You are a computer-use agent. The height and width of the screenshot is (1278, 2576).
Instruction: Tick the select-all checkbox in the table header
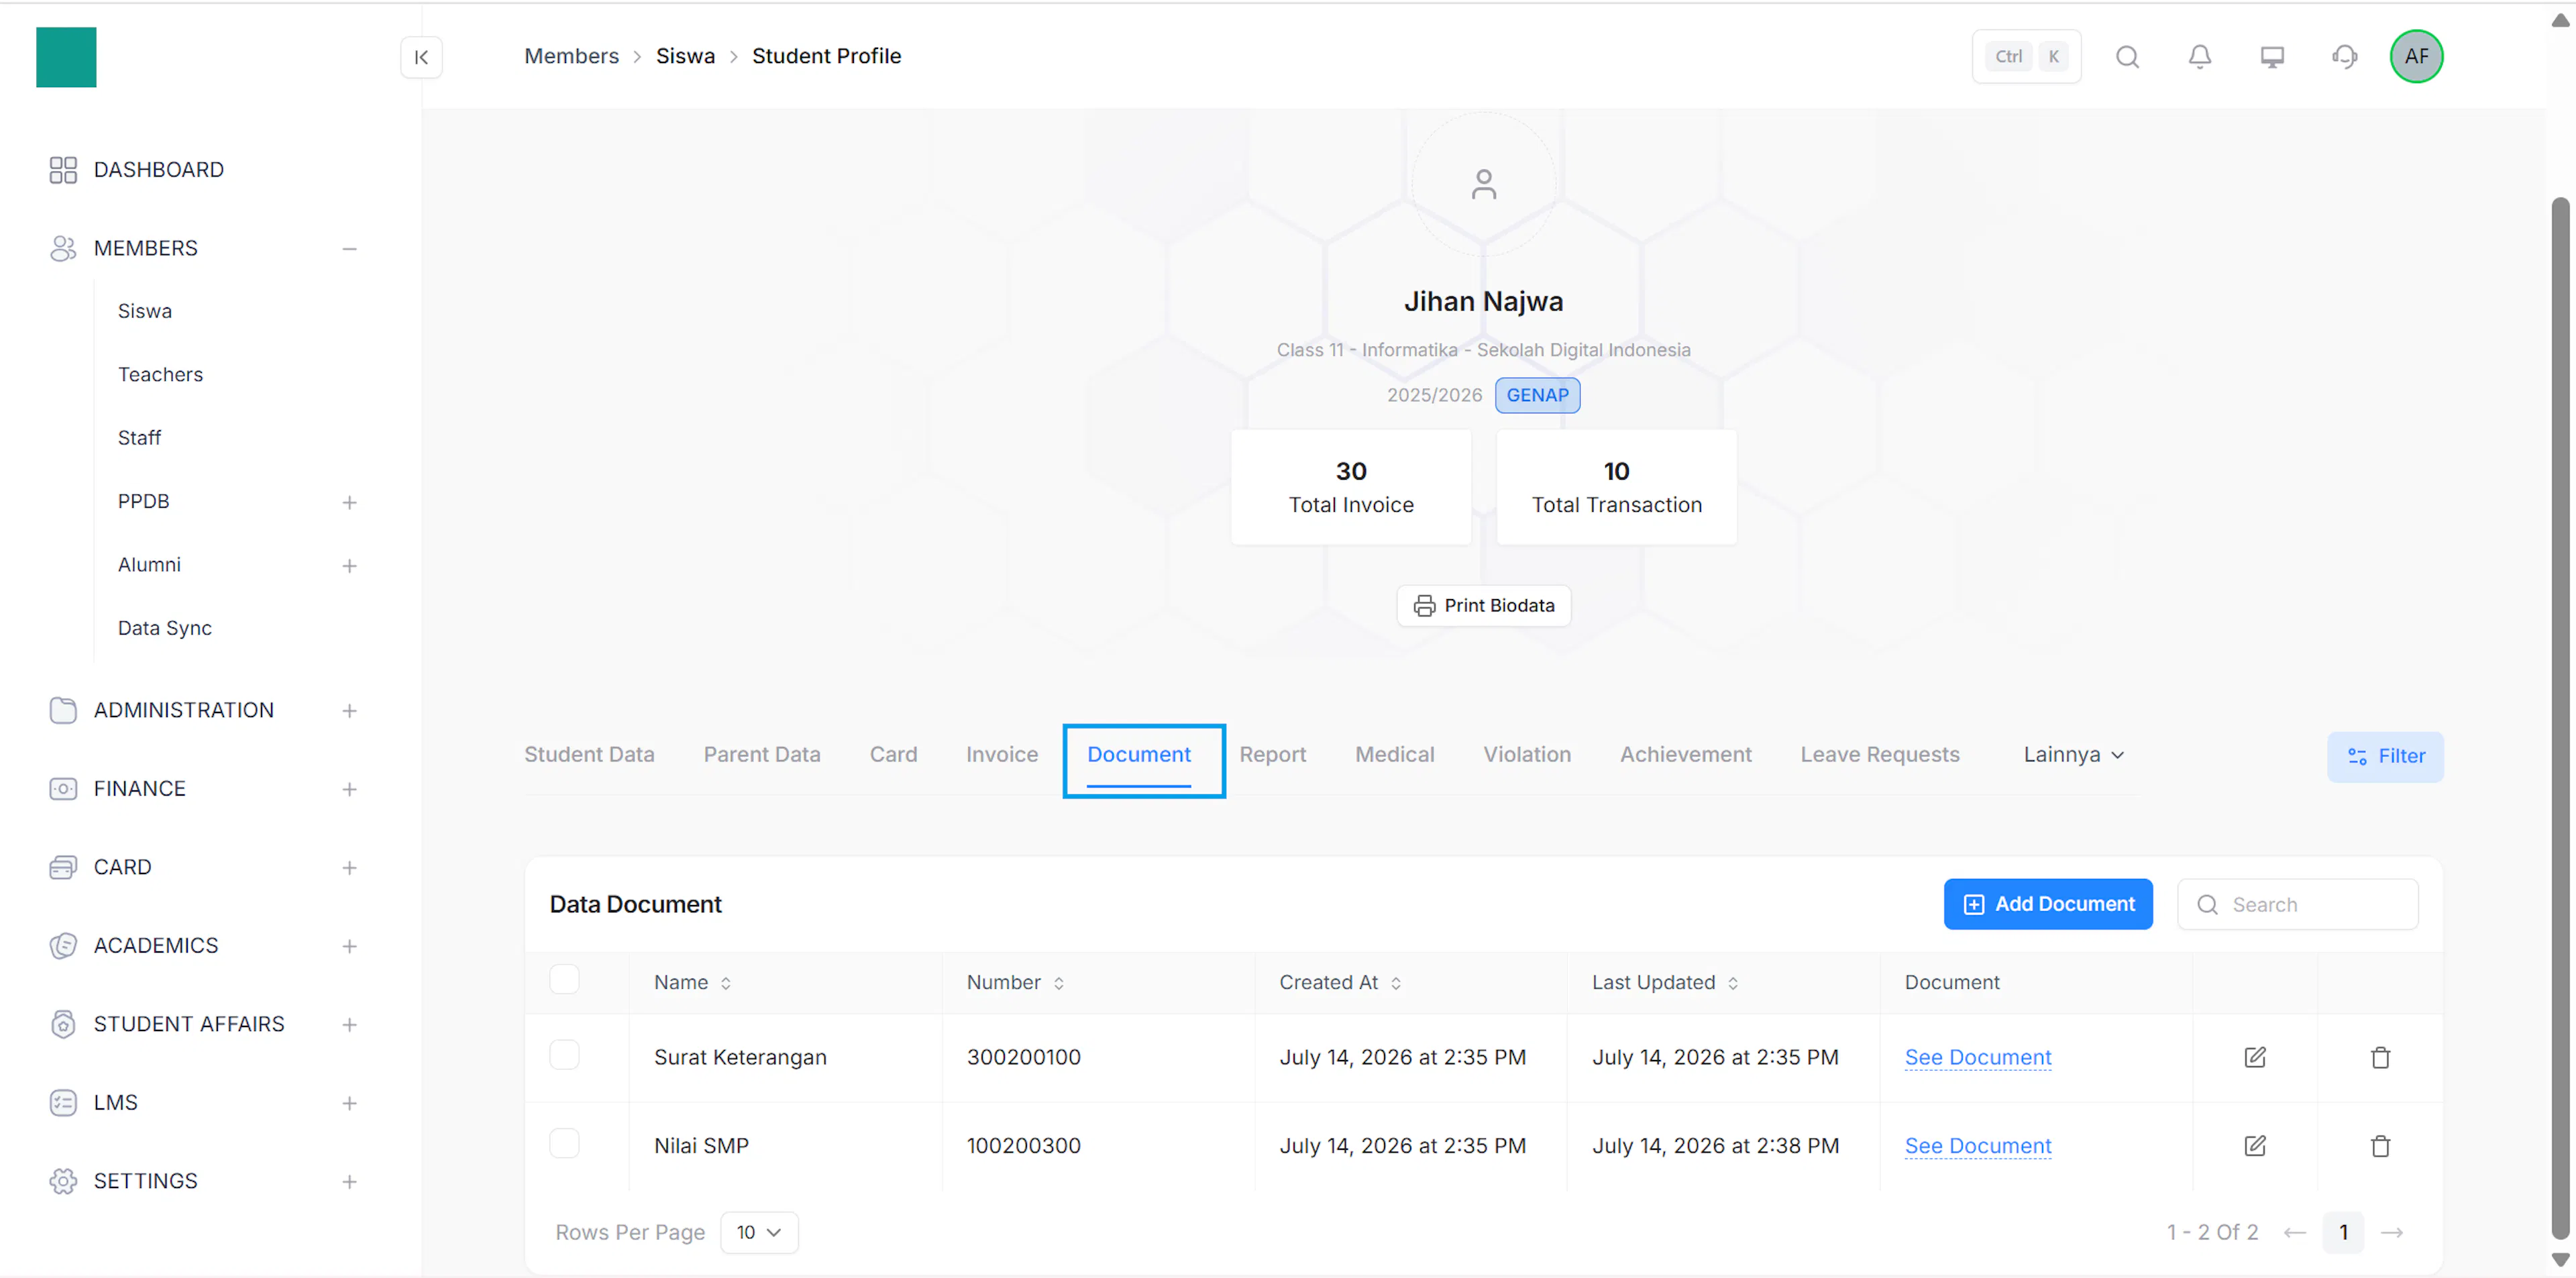coord(564,979)
